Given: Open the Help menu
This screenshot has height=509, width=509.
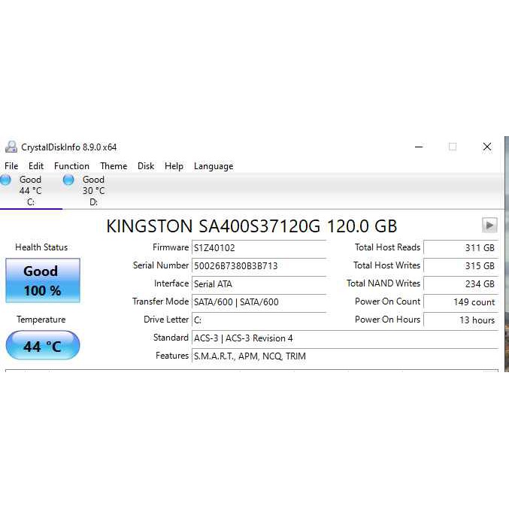Looking at the screenshot, I should (x=174, y=166).
